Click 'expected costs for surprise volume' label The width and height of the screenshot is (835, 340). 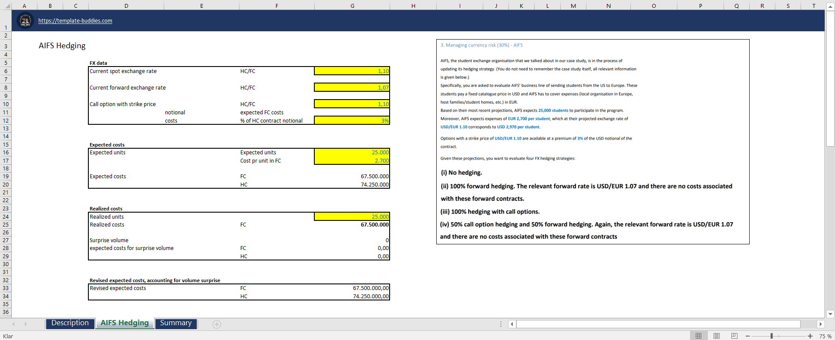tap(131, 248)
